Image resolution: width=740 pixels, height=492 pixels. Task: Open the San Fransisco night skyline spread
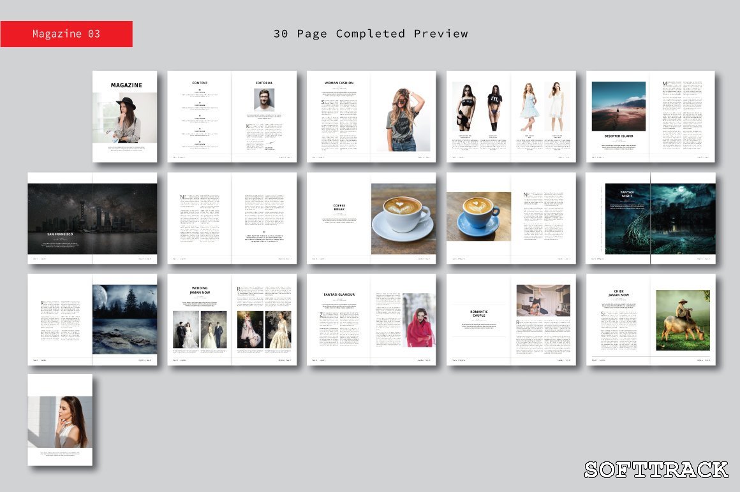point(93,218)
